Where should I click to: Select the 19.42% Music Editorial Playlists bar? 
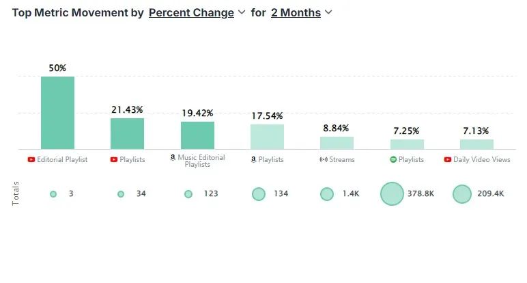click(197, 135)
